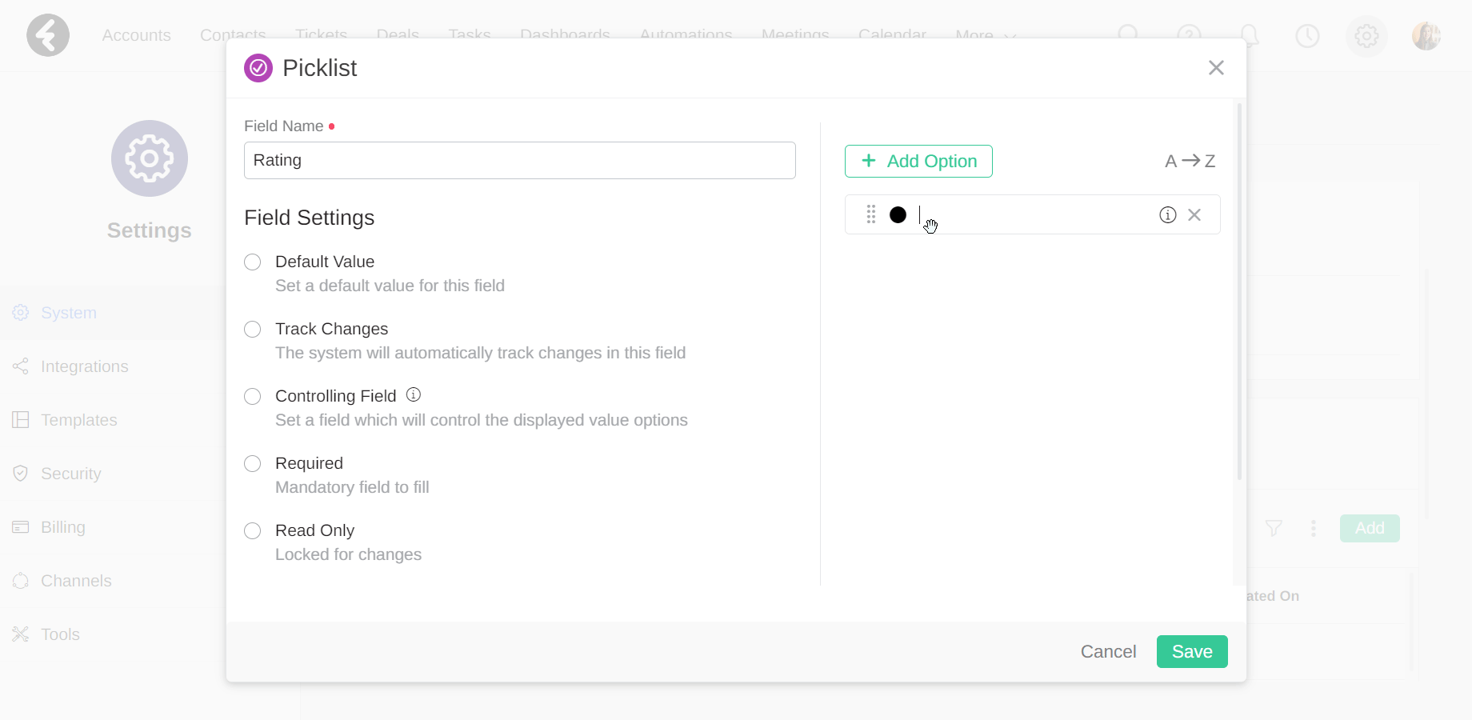Click the Field Name input containing Rating

[x=520, y=160]
